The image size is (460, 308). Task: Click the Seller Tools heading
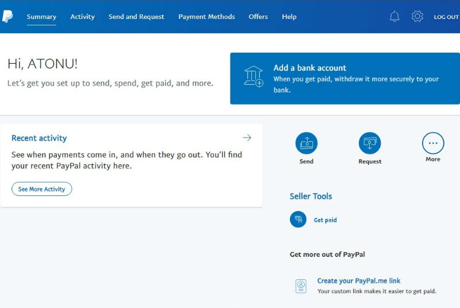pos(310,197)
